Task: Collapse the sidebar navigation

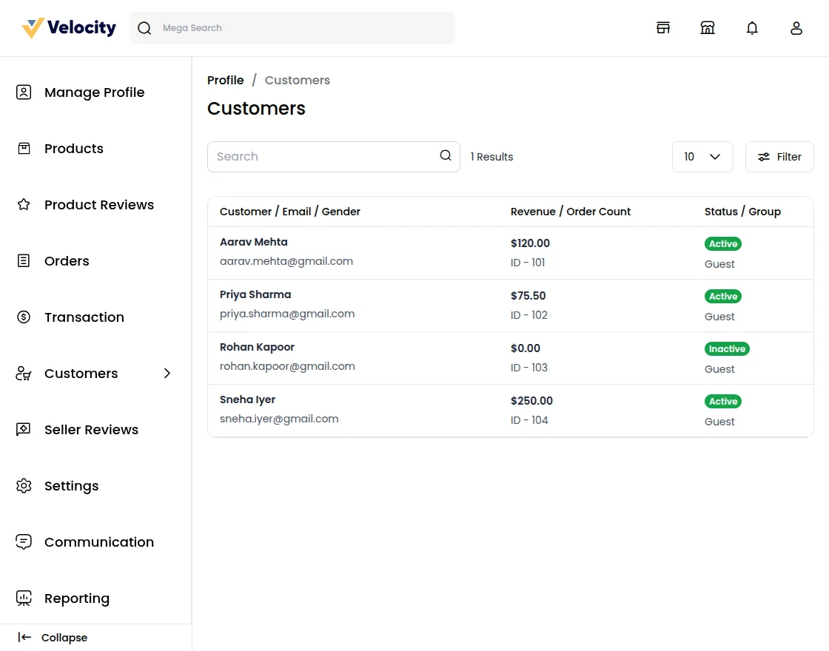Action: click(x=53, y=638)
